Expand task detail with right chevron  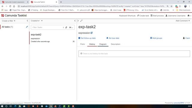78,21
